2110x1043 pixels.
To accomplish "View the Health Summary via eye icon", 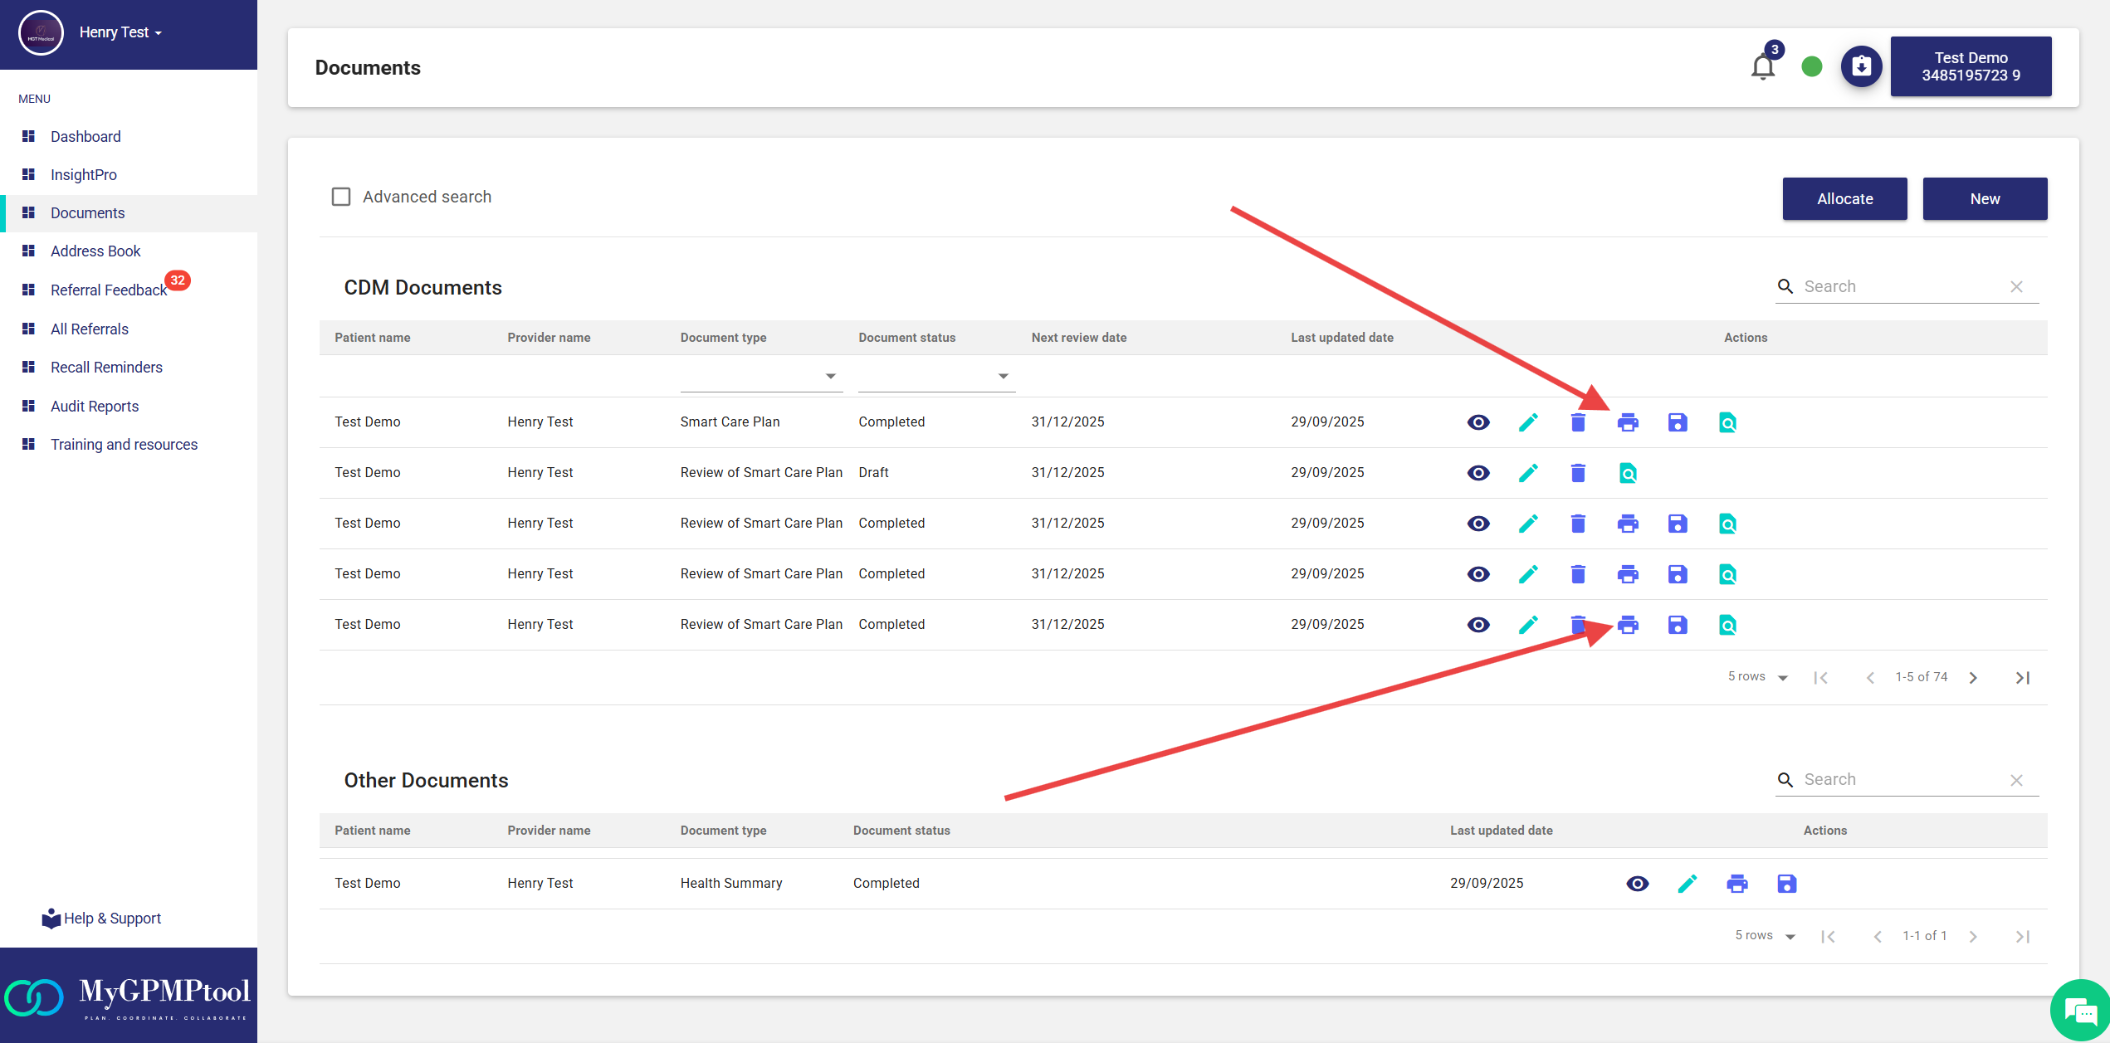I will 1637,884.
